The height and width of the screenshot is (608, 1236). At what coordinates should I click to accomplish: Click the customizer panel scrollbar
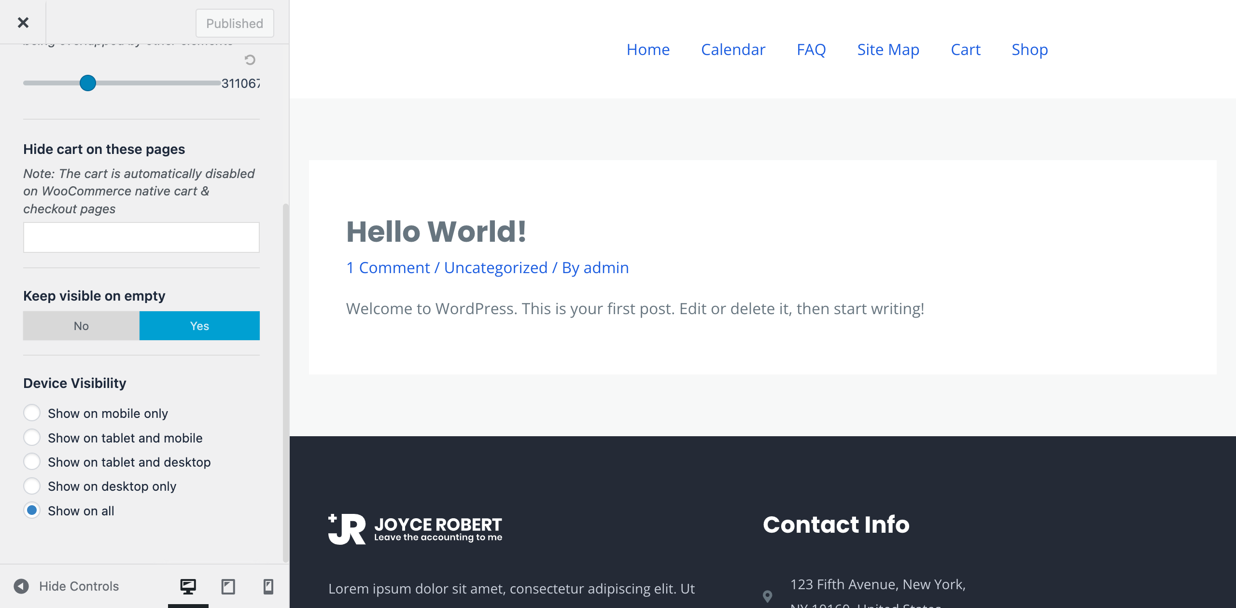click(285, 383)
